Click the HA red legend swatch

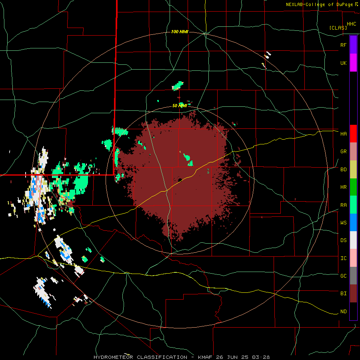click(353, 134)
